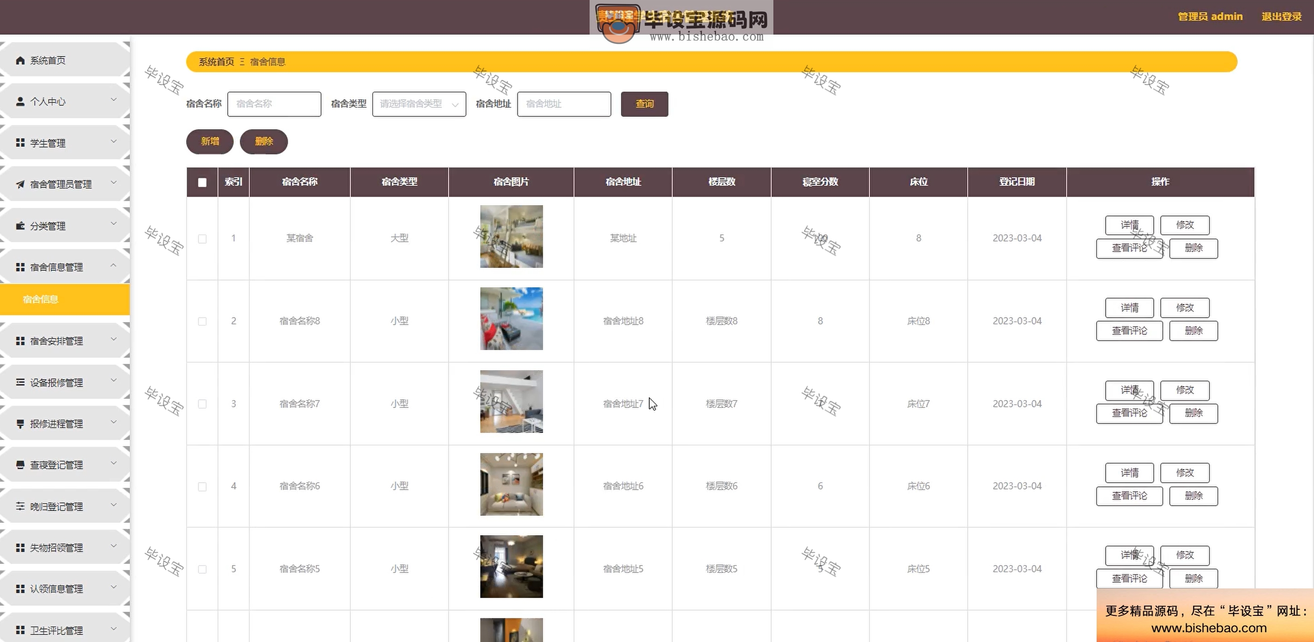The image size is (1314, 642).
Task: Check the row for 宿舍名称6
Action: pos(202,486)
